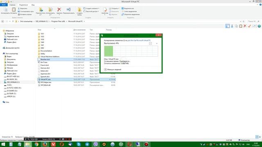Click the refresh button beside the address bar

(x=244, y=21)
